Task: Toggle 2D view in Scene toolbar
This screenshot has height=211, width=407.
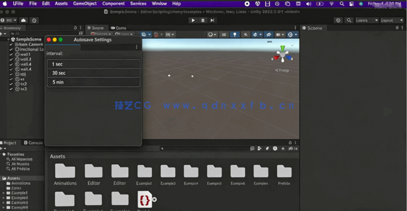Action: pos(224,34)
